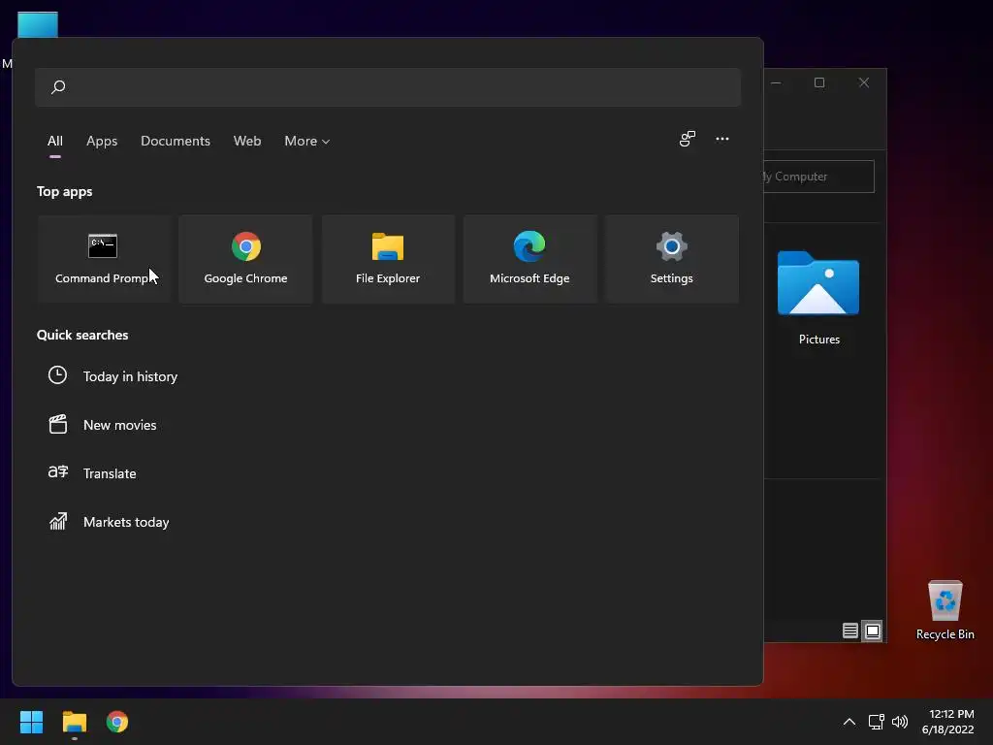Viewport: 993px width, 745px height.
Task: Click the Windows Start button
Action: (x=31, y=722)
